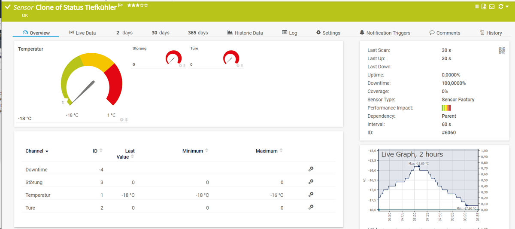Show the 365 days graph tab
This screenshot has height=229, width=515.
tap(198, 33)
